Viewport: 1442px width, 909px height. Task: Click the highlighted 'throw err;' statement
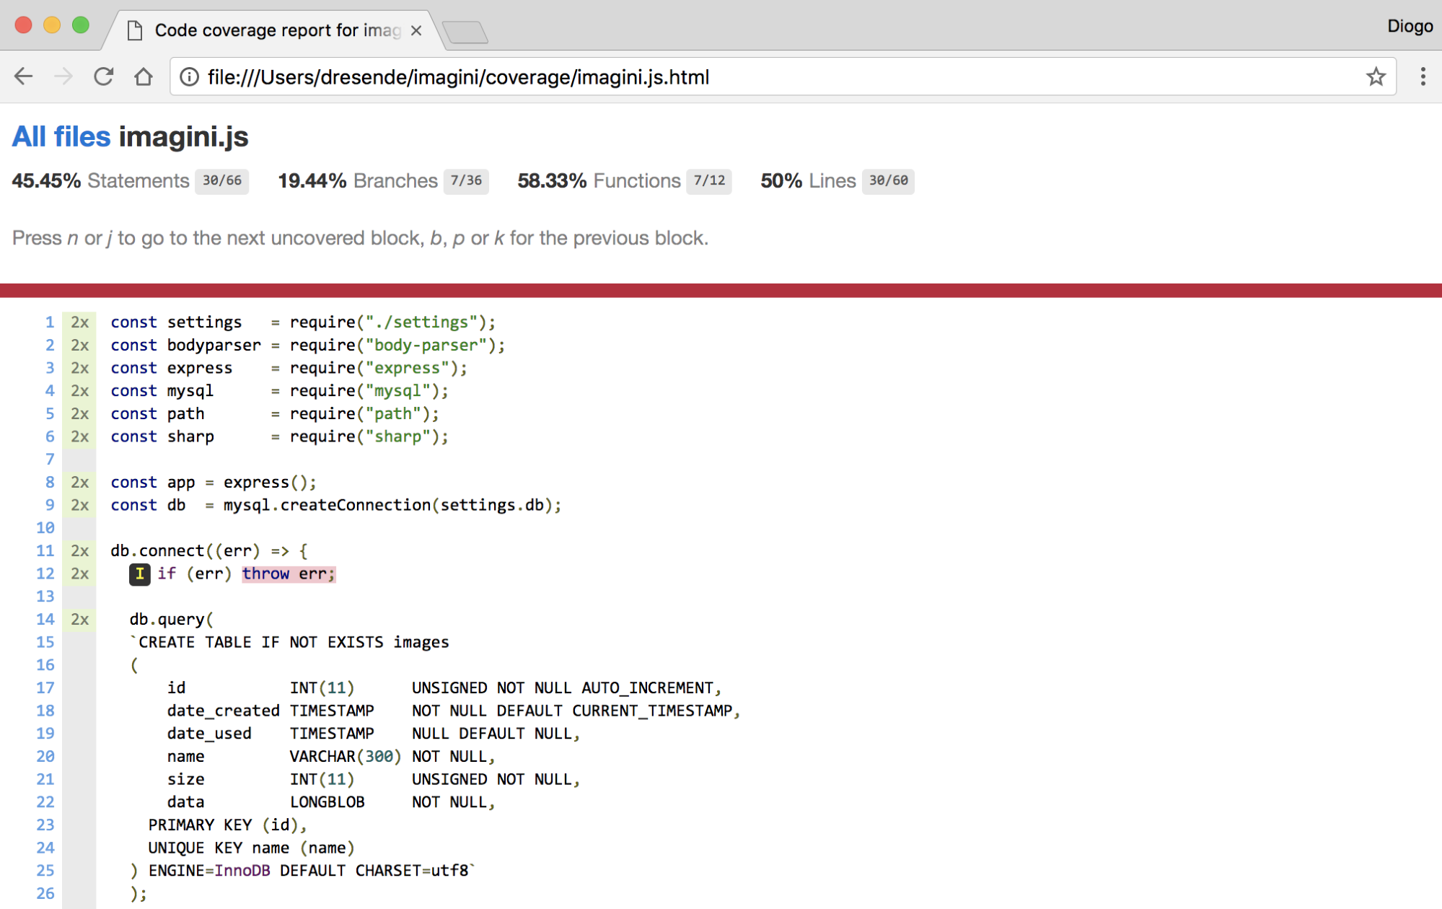pyautogui.click(x=289, y=574)
